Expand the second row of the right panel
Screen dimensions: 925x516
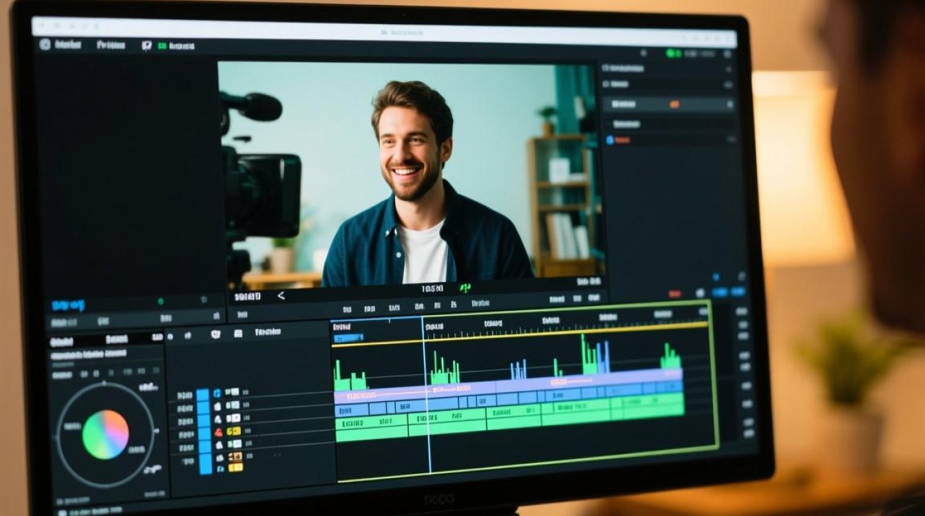click(x=668, y=84)
